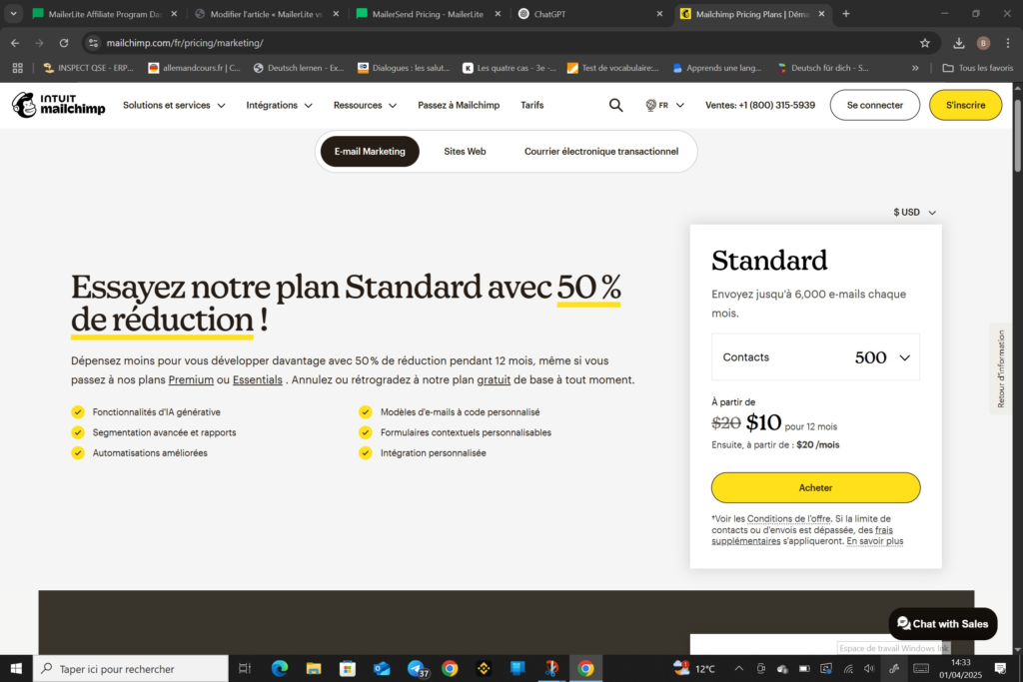Viewport: 1023px width, 682px height.
Task: Open a new browser tab
Action: click(x=845, y=14)
